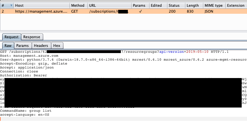
Task: Click the Host column header
Action: pos(42,6)
